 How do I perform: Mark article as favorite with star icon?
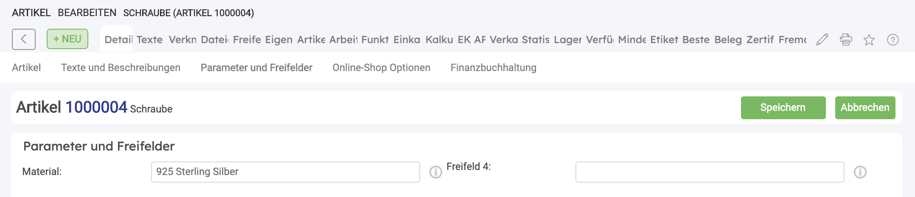(869, 40)
